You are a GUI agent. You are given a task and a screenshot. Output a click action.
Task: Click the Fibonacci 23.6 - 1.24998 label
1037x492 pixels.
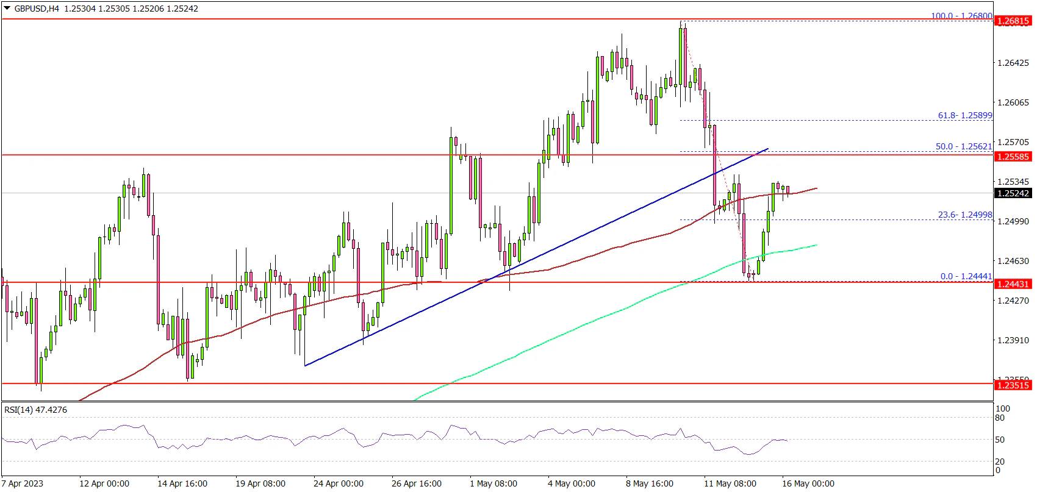(965, 215)
